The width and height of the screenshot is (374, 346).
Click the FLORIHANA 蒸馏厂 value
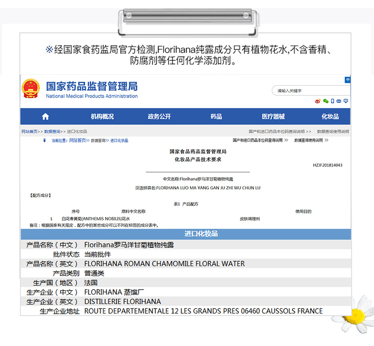(x=114, y=292)
